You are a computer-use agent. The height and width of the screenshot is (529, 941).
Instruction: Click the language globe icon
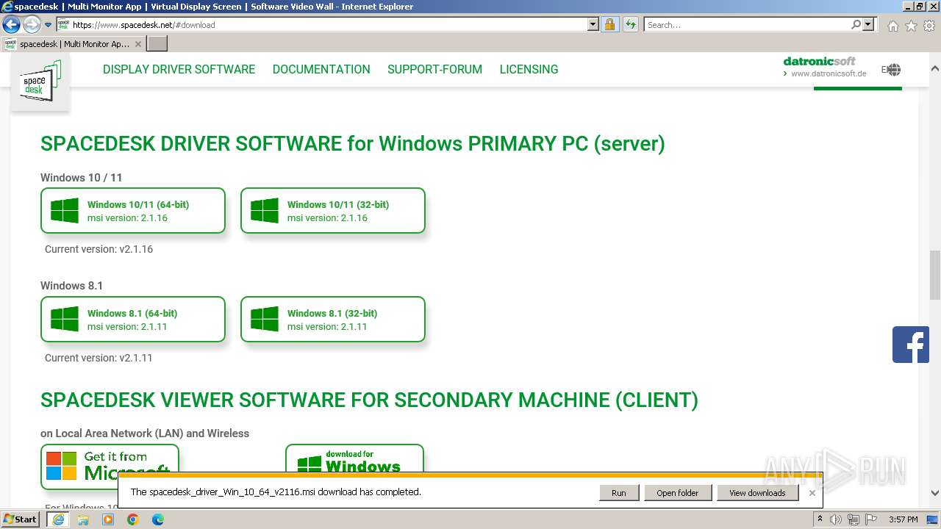892,70
